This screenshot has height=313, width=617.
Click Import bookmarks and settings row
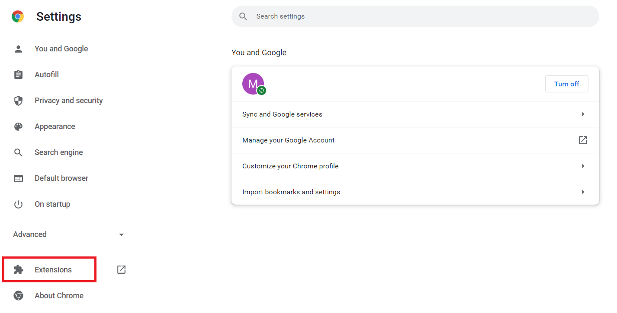[x=415, y=192]
